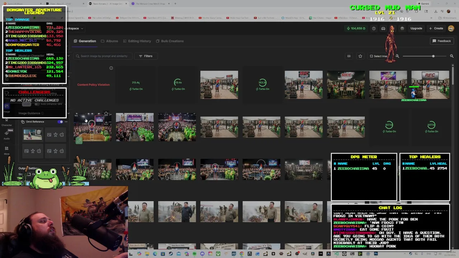Favorite the hovered crowd image with star
The height and width of the screenshot is (258, 459).
106,114
